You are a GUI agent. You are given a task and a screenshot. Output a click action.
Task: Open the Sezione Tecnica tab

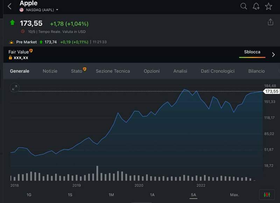pyautogui.click(x=113, y=71)
